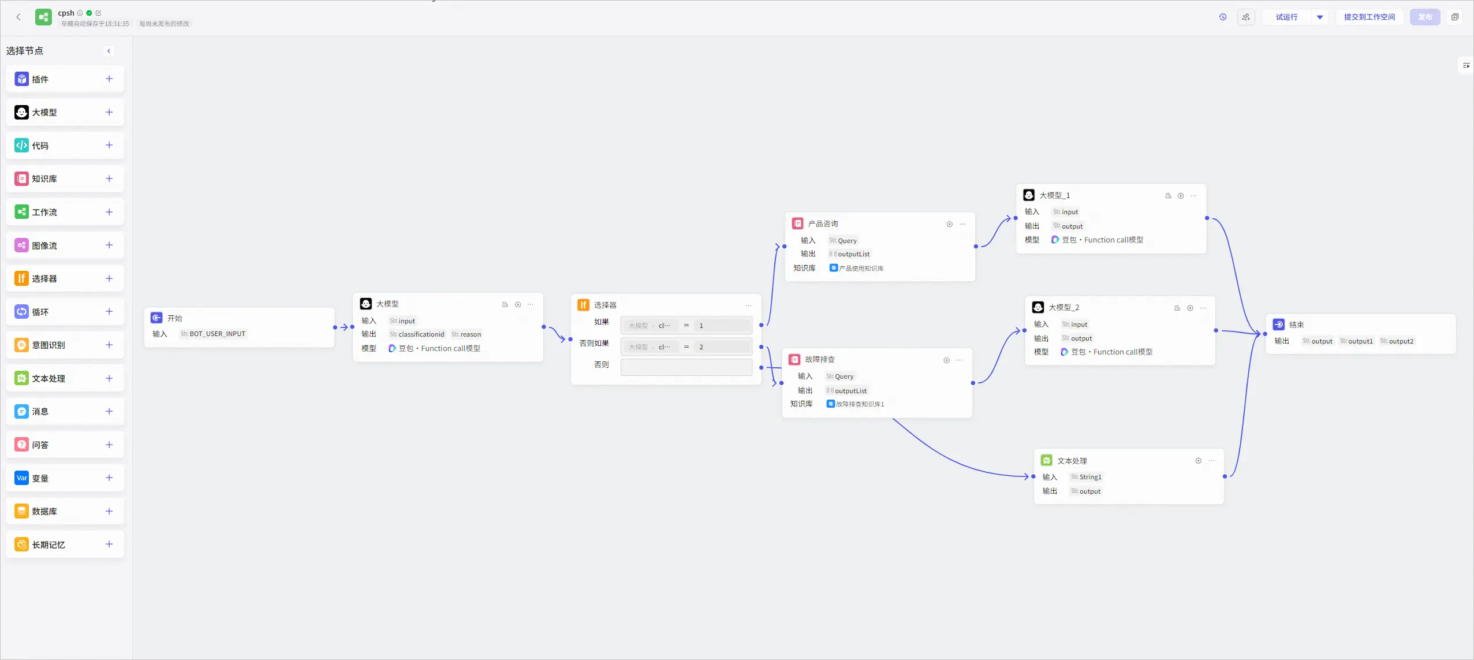
Task: Select the 工作流 node icon
Action: tap(21, 212)
